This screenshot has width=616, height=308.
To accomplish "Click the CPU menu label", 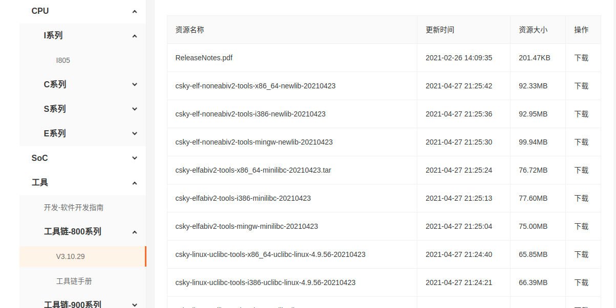I will [x=40, y=11].
